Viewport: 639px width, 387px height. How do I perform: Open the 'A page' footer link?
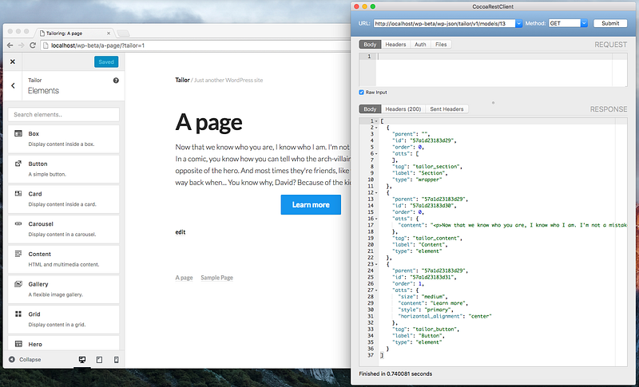point(184,278)
